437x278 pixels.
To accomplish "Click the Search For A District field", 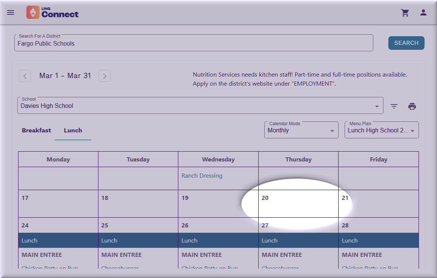I will click(193, 43).
